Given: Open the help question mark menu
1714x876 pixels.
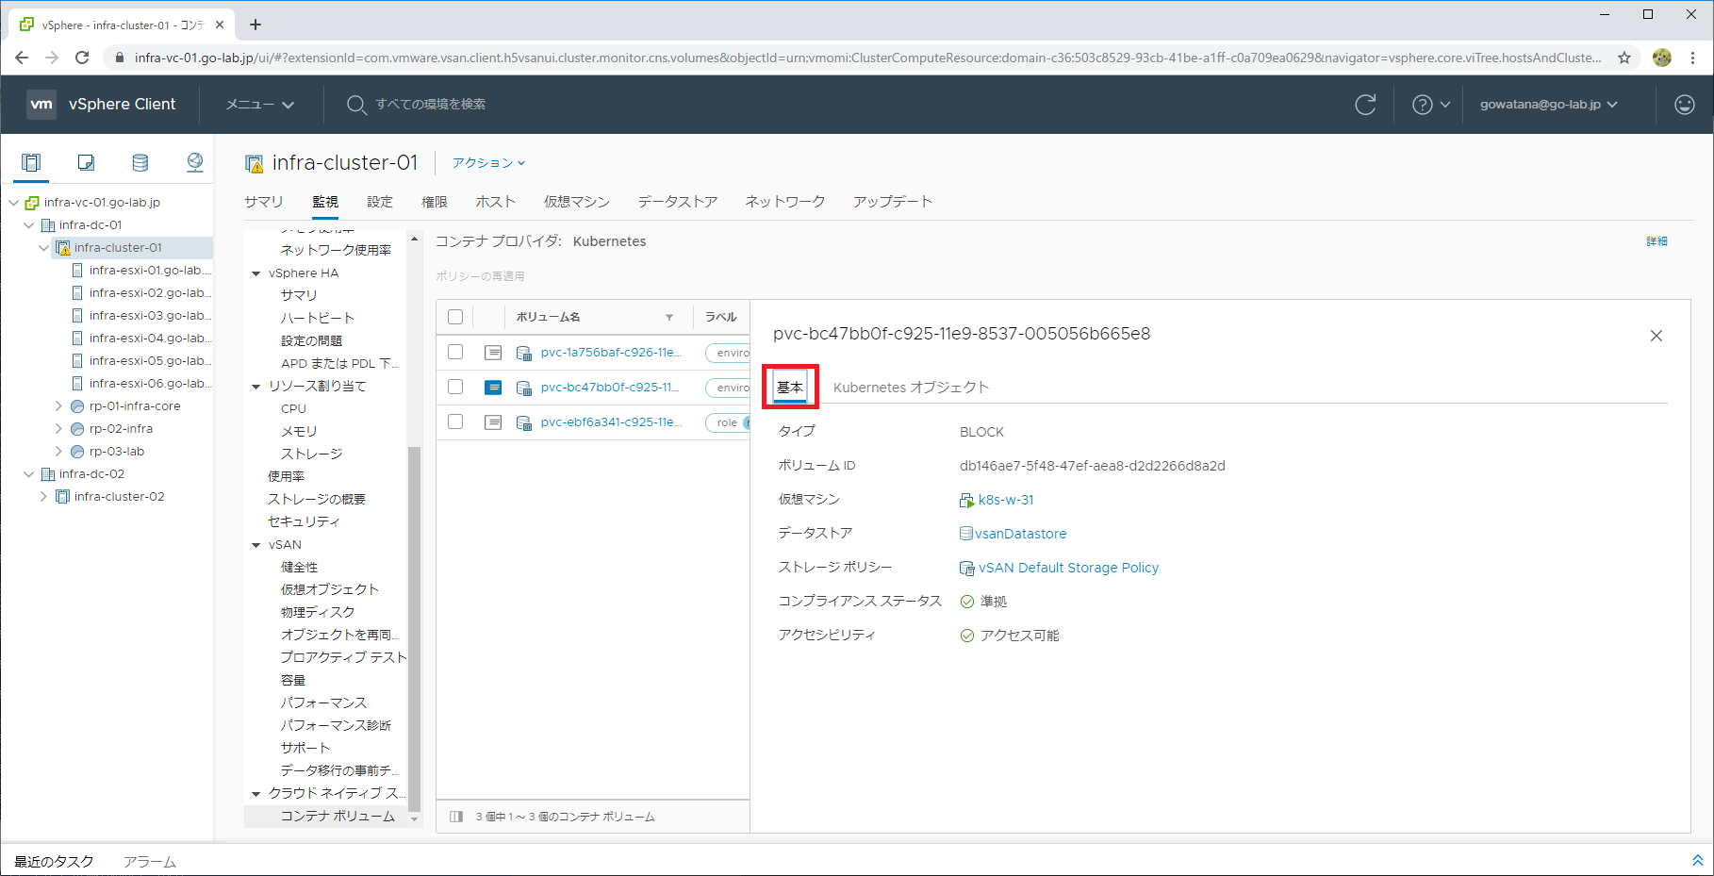Looking at the screenshot, I should (x=1430, y=105).
